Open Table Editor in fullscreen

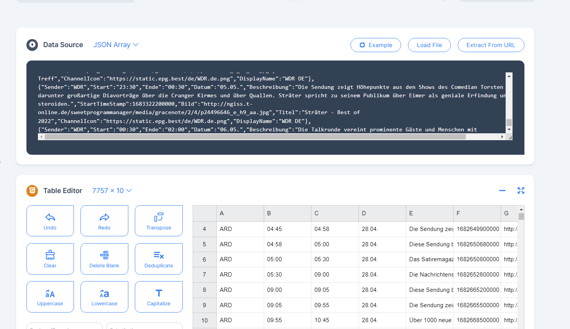click(521, 190)
